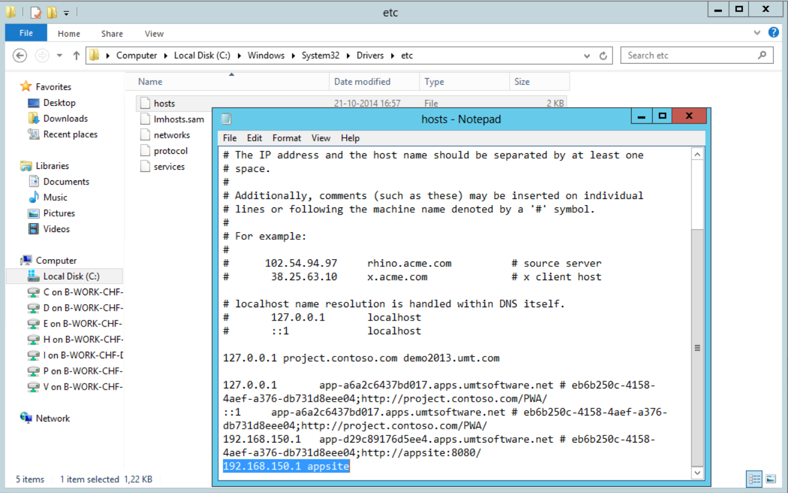The image size is (788, 493).
Task: Sort files by the Size column header
Action: point(539,82)
